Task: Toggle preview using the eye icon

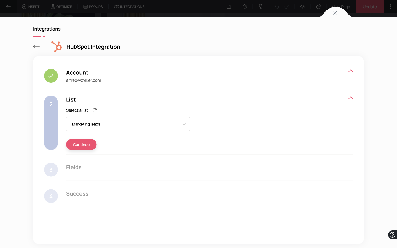Action: coord(302,7)
